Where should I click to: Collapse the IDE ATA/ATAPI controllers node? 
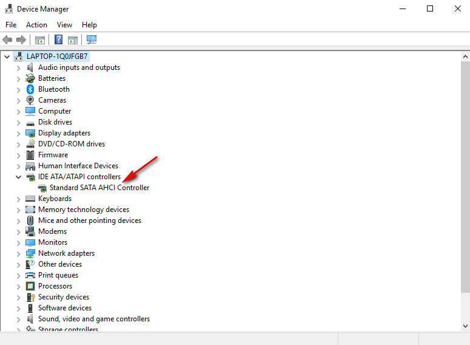(x=18, y=177)
